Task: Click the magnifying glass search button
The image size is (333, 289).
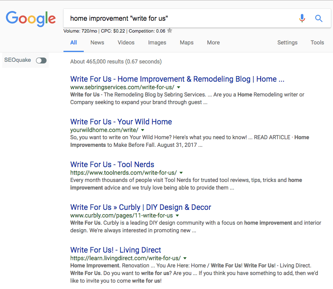Action: point(319,19)
